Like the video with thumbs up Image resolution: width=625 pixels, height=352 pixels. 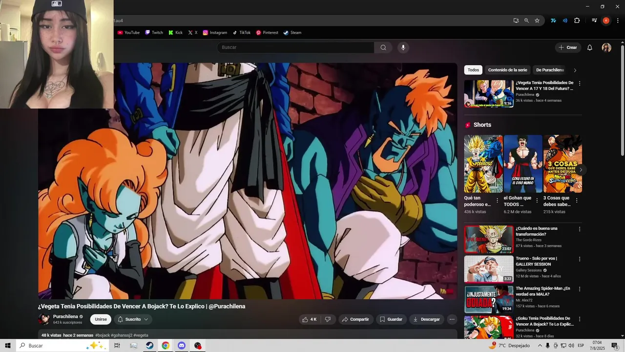(x=309, y=319)
